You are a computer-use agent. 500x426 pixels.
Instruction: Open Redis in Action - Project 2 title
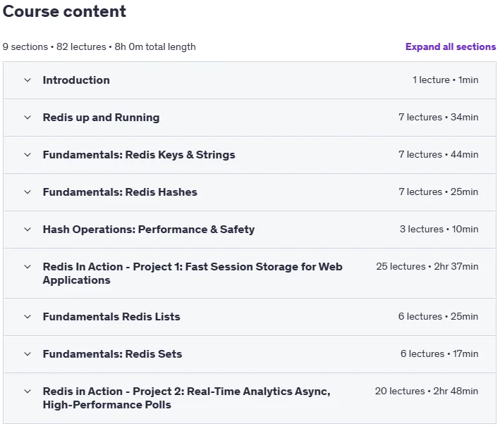pos(187,398)
